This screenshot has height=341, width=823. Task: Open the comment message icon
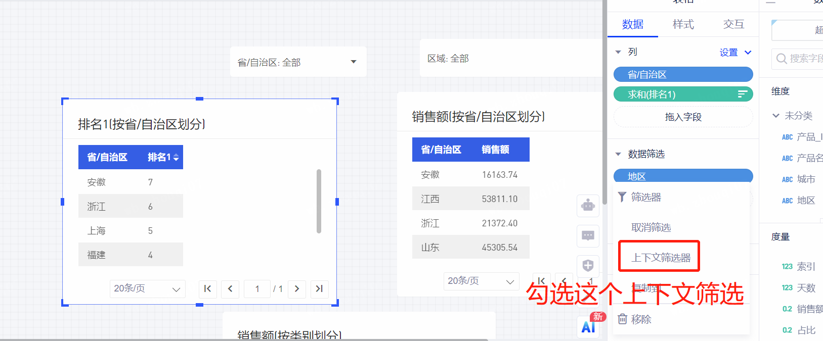coord(588,236)
